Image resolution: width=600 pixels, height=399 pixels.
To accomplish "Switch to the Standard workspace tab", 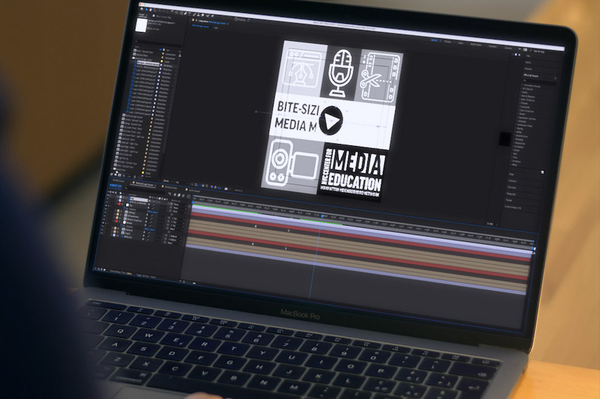I will (x=493, y=46).
